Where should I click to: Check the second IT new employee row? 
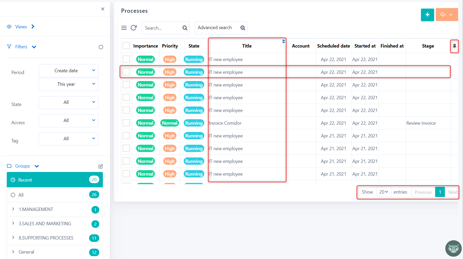pos(126,72)
